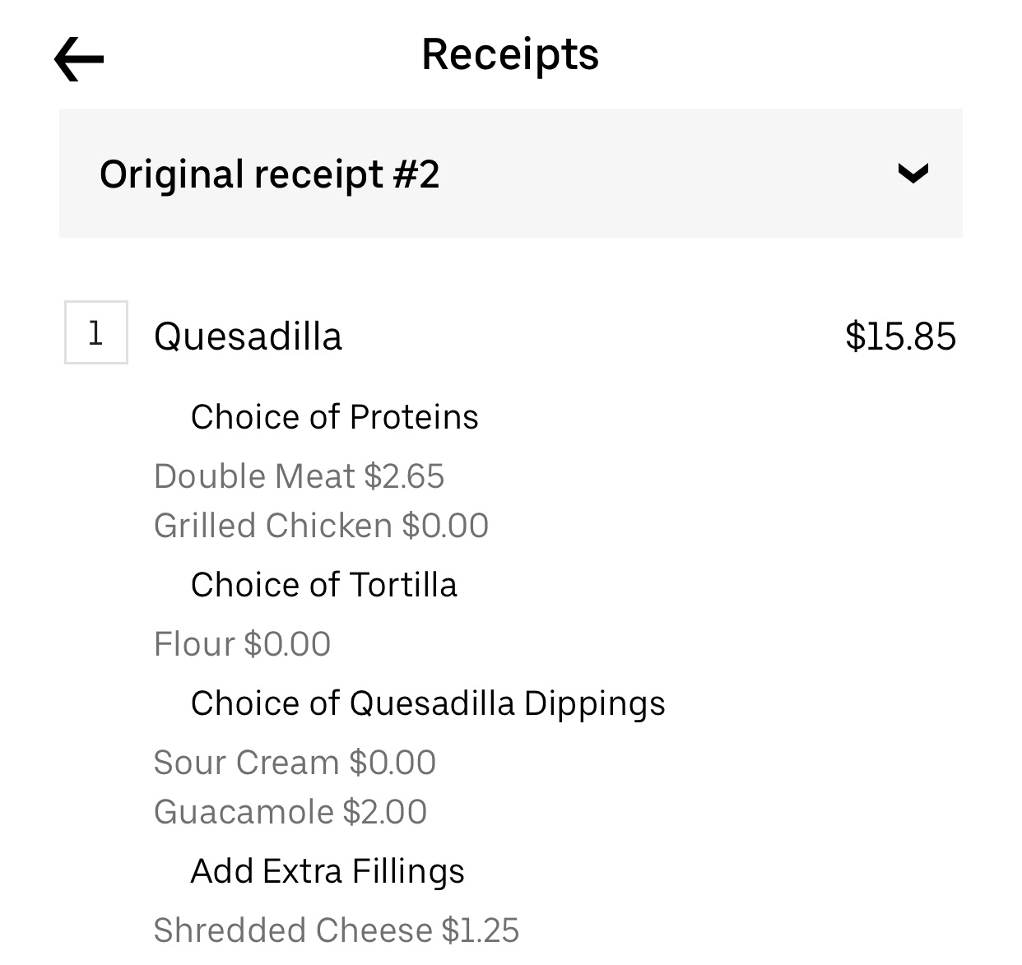Tap the Sour Cream $0.00 line
Image resolution: width=1022 pixels, height=965 pixels.
[x=295, y=763]
